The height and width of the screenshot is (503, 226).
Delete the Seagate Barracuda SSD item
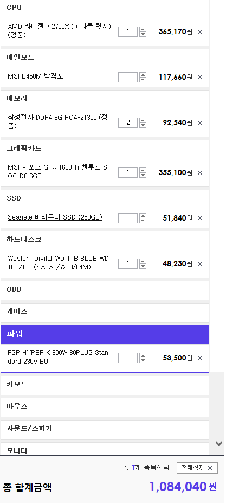(x=200, y=218)
